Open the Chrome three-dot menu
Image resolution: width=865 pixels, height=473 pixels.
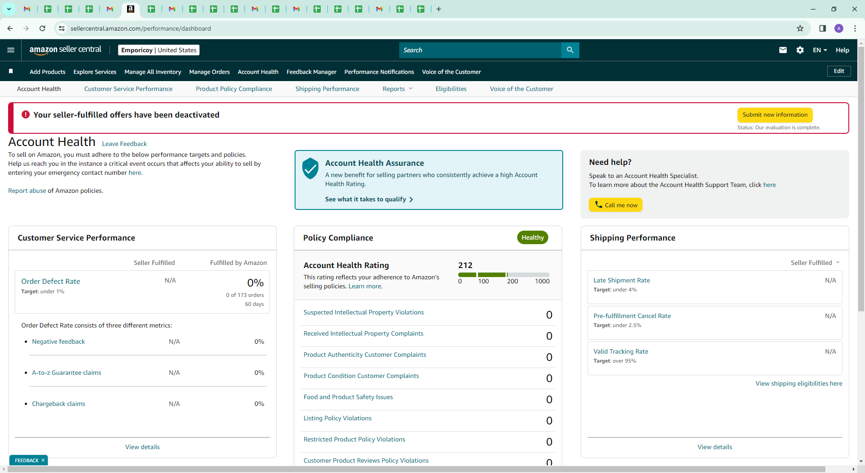pos(855,28)
